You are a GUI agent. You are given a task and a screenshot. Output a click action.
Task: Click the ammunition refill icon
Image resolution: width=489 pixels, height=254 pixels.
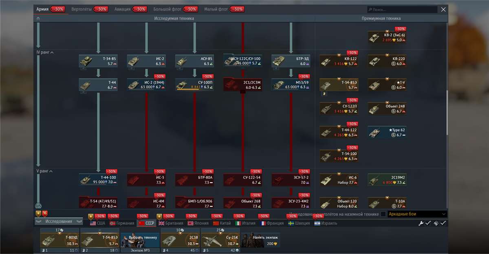pos(436,223)
